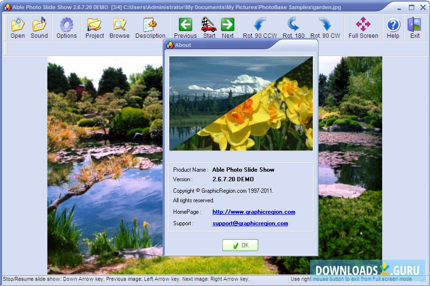Click the status bar slide show key hints
The image size is (430, 286).
pos(126,279)
